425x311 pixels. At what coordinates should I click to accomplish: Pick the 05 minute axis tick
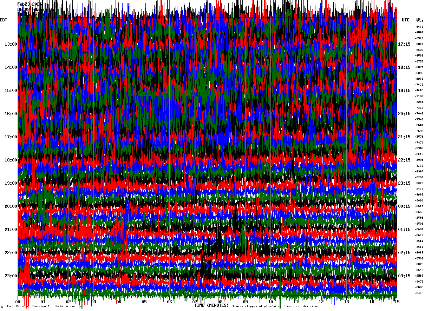point(144,302)
